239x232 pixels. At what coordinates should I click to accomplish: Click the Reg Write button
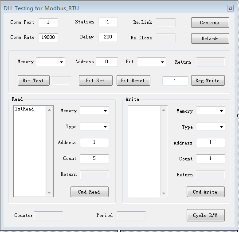[x=208, y=80]
